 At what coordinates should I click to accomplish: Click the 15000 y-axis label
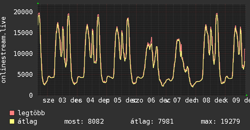(23, 33)
